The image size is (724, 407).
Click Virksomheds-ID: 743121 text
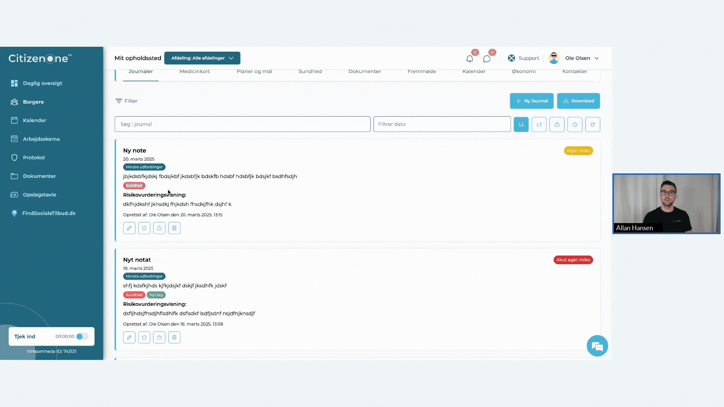[51, 351]
